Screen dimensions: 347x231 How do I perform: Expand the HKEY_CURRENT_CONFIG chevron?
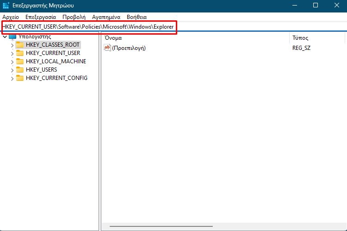[12, 79]
